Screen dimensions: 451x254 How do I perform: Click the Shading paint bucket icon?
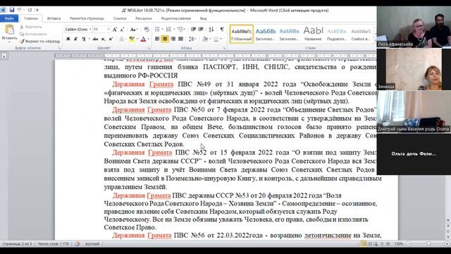pyautogui.click(x=205, y=39)
